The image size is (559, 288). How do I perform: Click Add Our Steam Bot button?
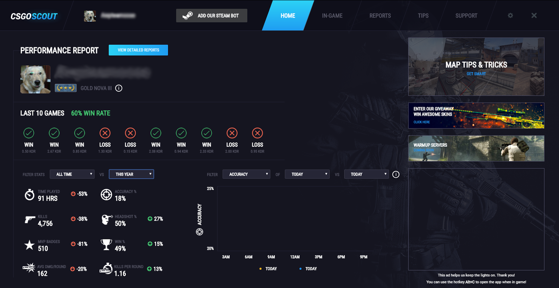pyautogui.click(x=212, y=16)
